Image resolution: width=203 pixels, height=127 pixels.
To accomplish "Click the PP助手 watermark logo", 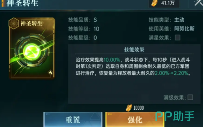I will tap(175, 116).
